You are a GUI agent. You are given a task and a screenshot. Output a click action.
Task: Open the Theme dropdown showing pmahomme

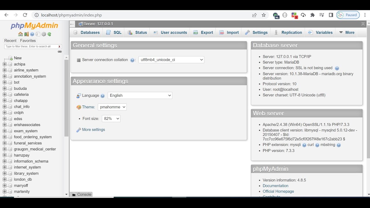pyautogui.click(x=112, y=107)
